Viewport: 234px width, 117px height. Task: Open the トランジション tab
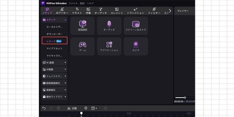[135, 11]
